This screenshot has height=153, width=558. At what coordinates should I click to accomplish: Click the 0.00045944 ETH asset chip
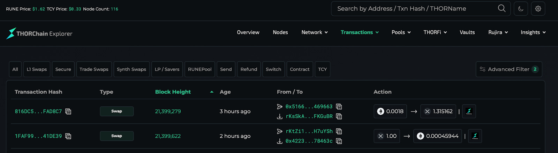click(x=438, y=136)
